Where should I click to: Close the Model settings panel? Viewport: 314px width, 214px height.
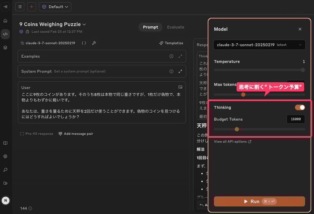300,29
